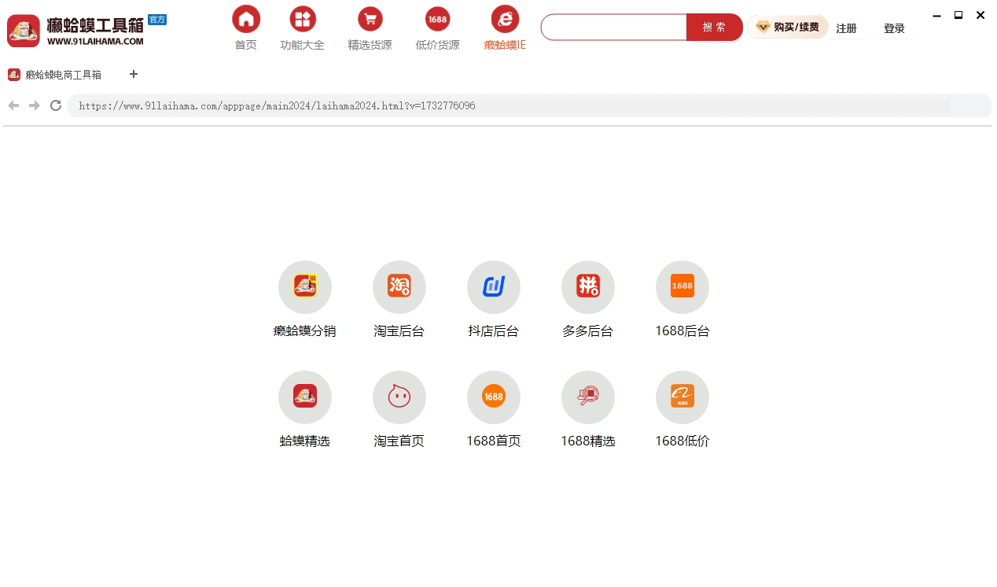Image resolution: width=997 pixels, height=587 pixels.
Task: Open a new tab with the plus button
Action: tap(133, 74)
